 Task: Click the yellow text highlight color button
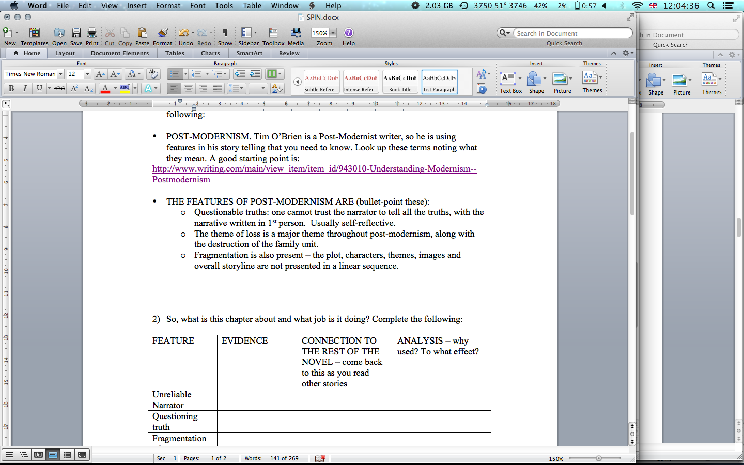point(125,88)
